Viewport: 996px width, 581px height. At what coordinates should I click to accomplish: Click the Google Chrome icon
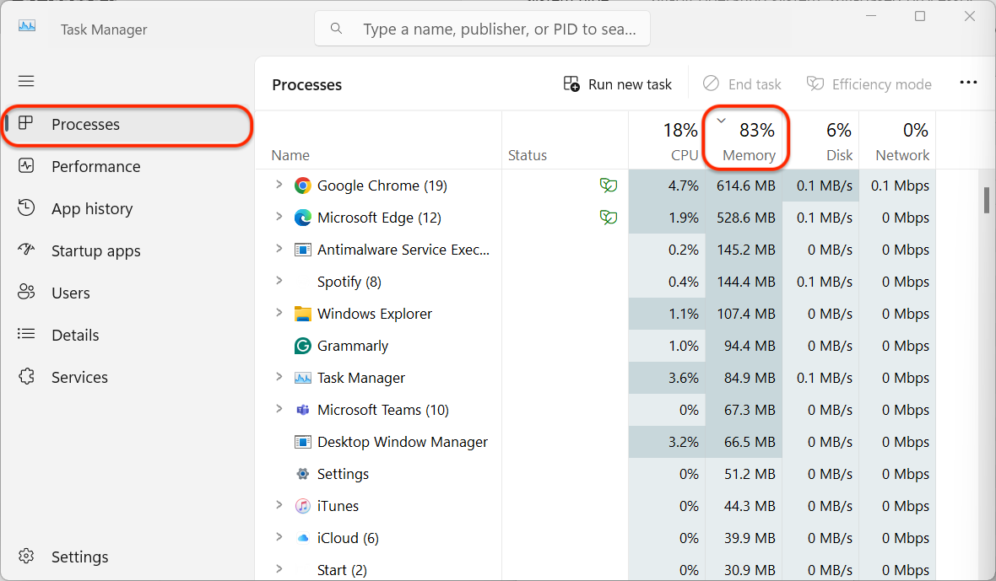(303, 186)
